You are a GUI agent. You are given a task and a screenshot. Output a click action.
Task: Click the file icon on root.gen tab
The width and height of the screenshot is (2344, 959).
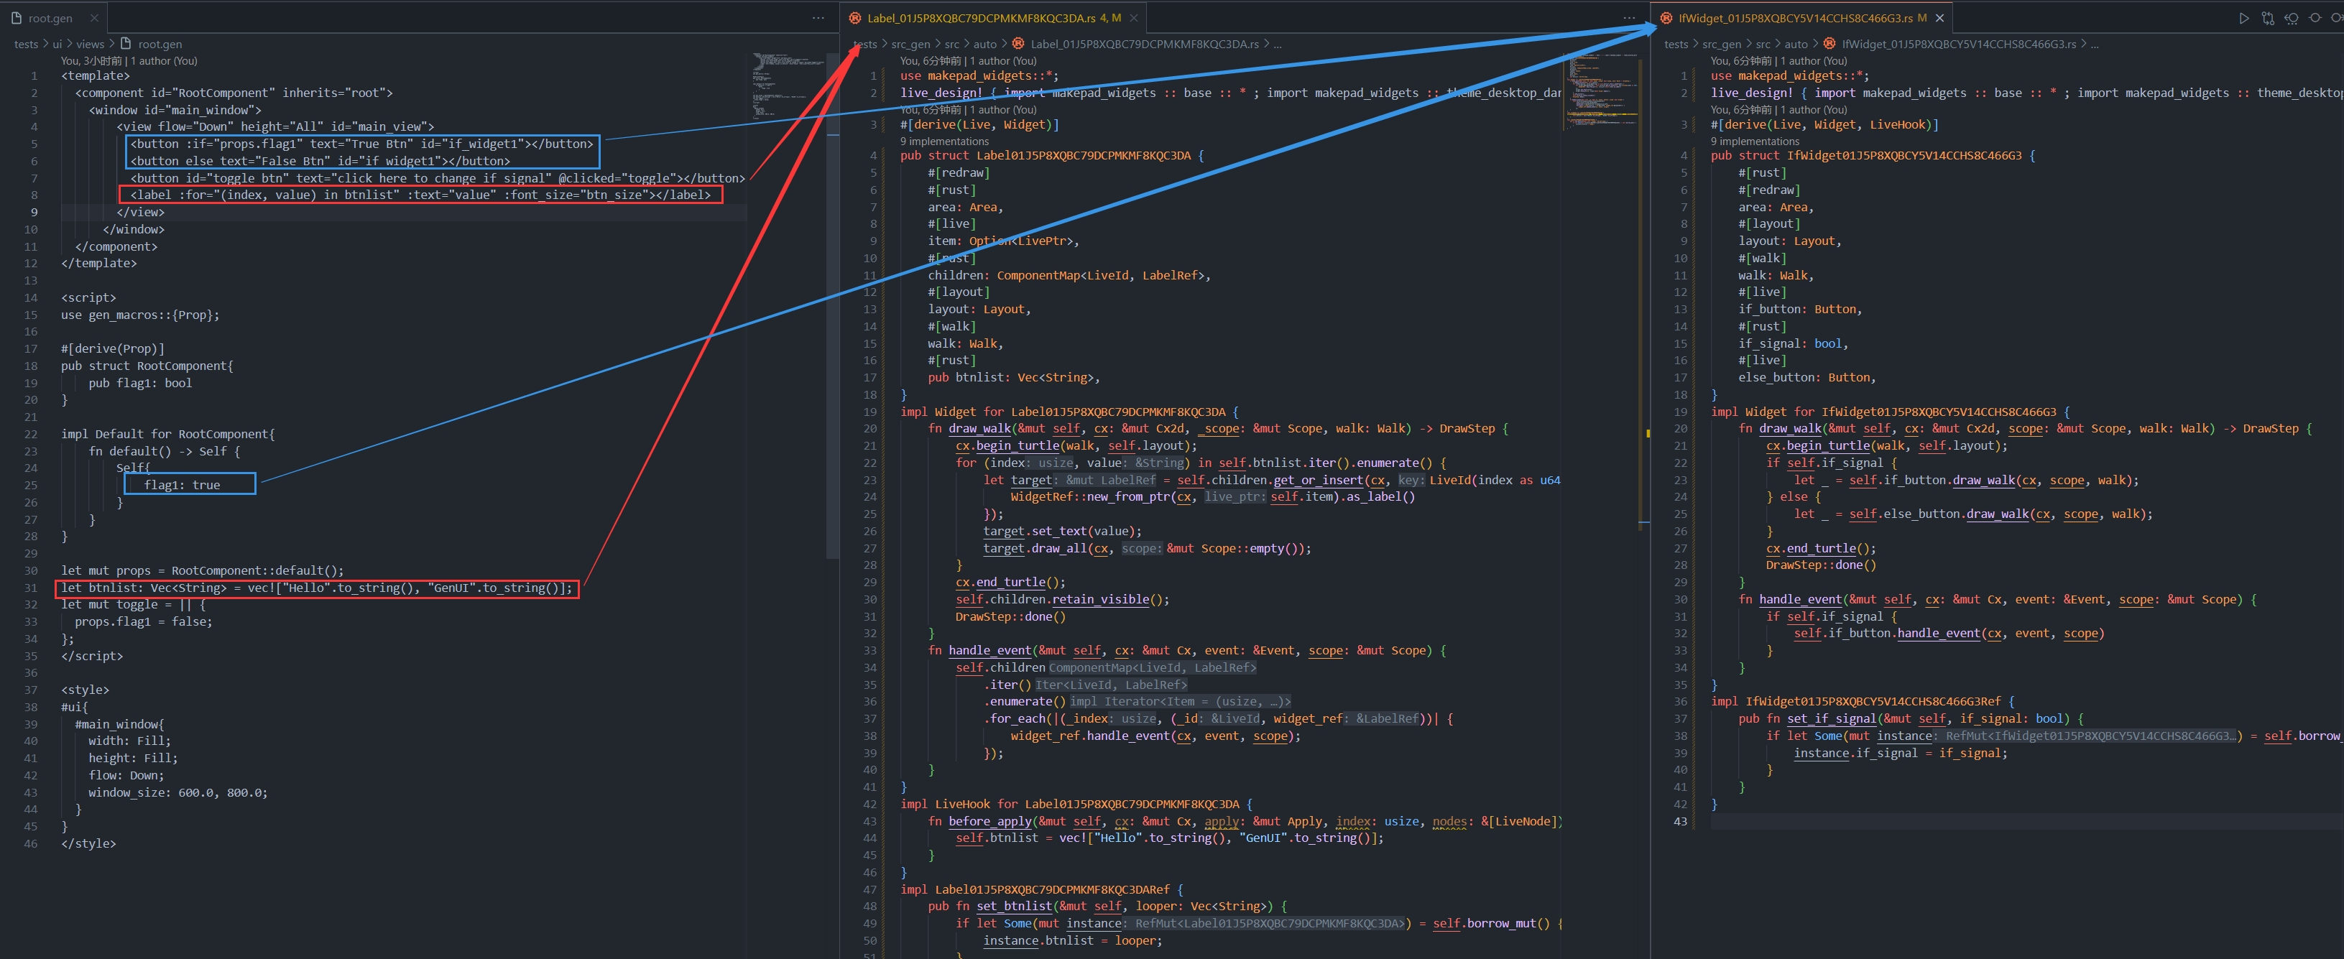(17, 18)
